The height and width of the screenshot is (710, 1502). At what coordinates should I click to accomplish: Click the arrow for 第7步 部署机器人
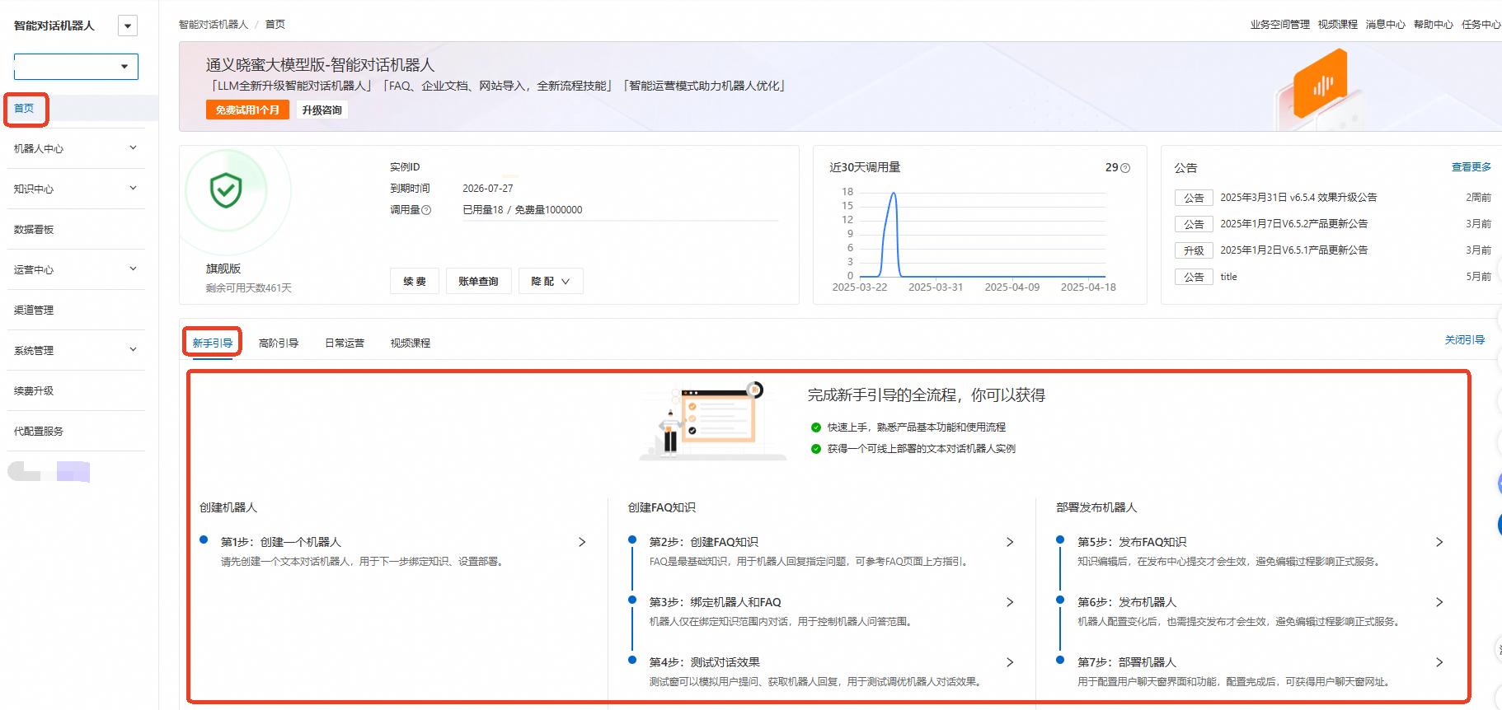point(1439,662)
